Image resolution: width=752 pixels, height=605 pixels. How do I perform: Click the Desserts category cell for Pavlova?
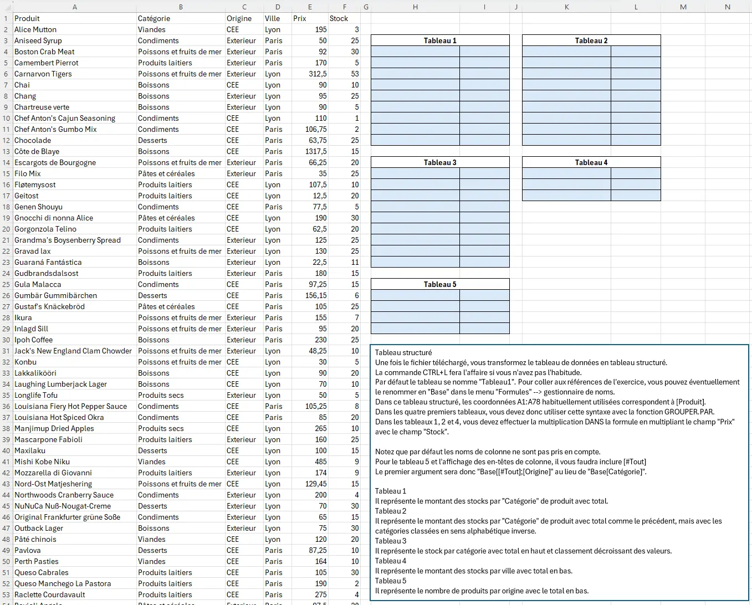tap(181, 550)
